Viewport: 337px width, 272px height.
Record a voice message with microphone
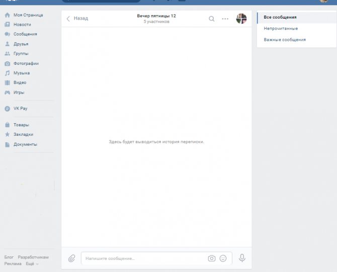242,258
